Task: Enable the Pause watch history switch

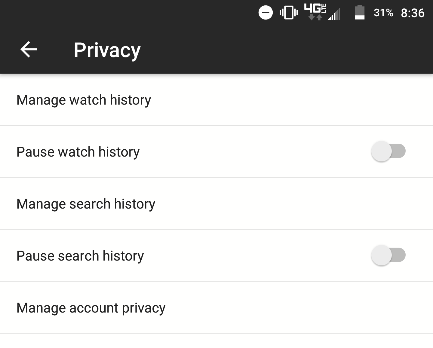Action: pyautogui.click(x=388, y=151)
